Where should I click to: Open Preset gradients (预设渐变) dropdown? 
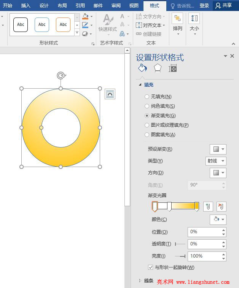[x=218, y=149]
